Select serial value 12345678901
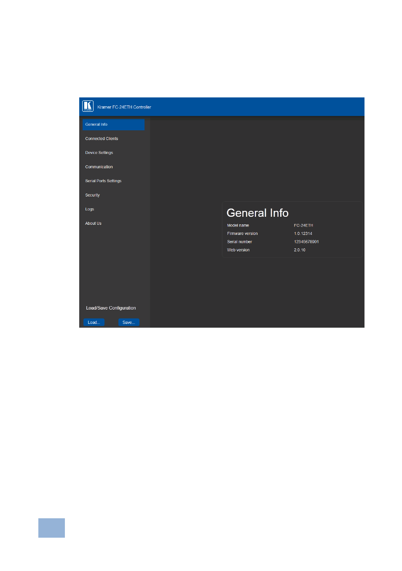Screen dimensions: 402x571 306,242
